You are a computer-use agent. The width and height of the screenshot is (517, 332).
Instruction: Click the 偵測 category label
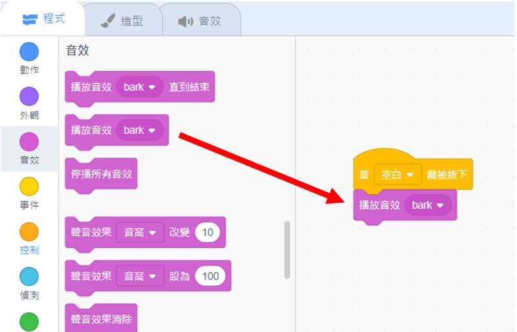29,295
